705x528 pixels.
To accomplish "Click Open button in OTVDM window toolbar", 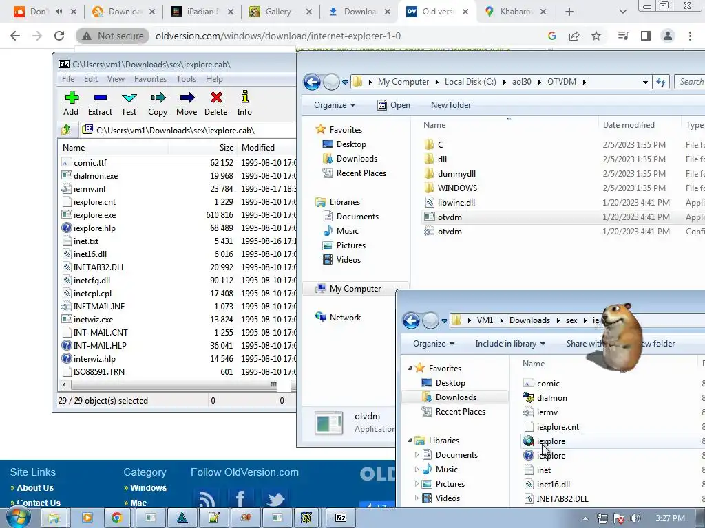I will pos(394,105).
